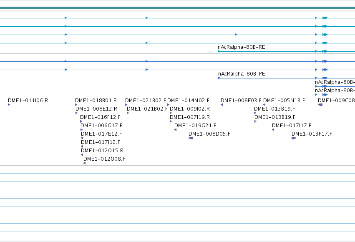The height and width of the screenshot is (242, 355).
Task: Select the DME1-008E12.R label
Action: [x=96, y=109]
